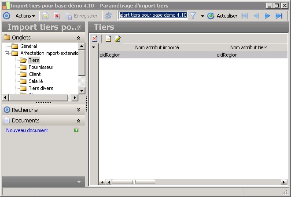The image size is (291, 197).
Task: Go to last record arrow
Action: [279, 16]
